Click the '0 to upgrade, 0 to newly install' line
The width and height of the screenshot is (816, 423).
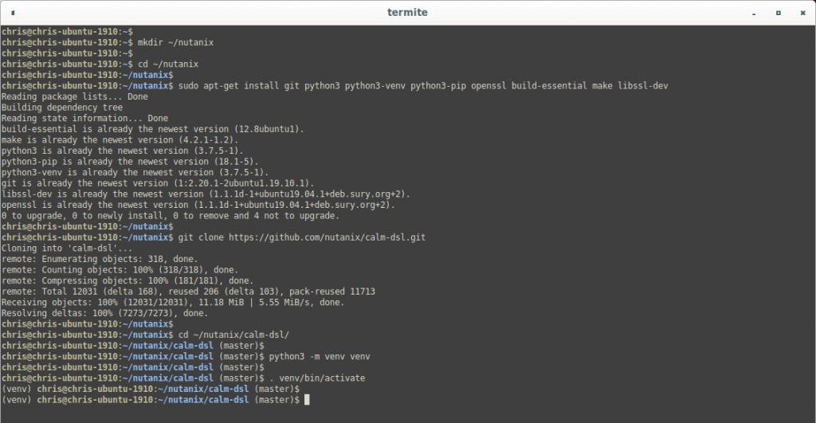click(171, 216)
